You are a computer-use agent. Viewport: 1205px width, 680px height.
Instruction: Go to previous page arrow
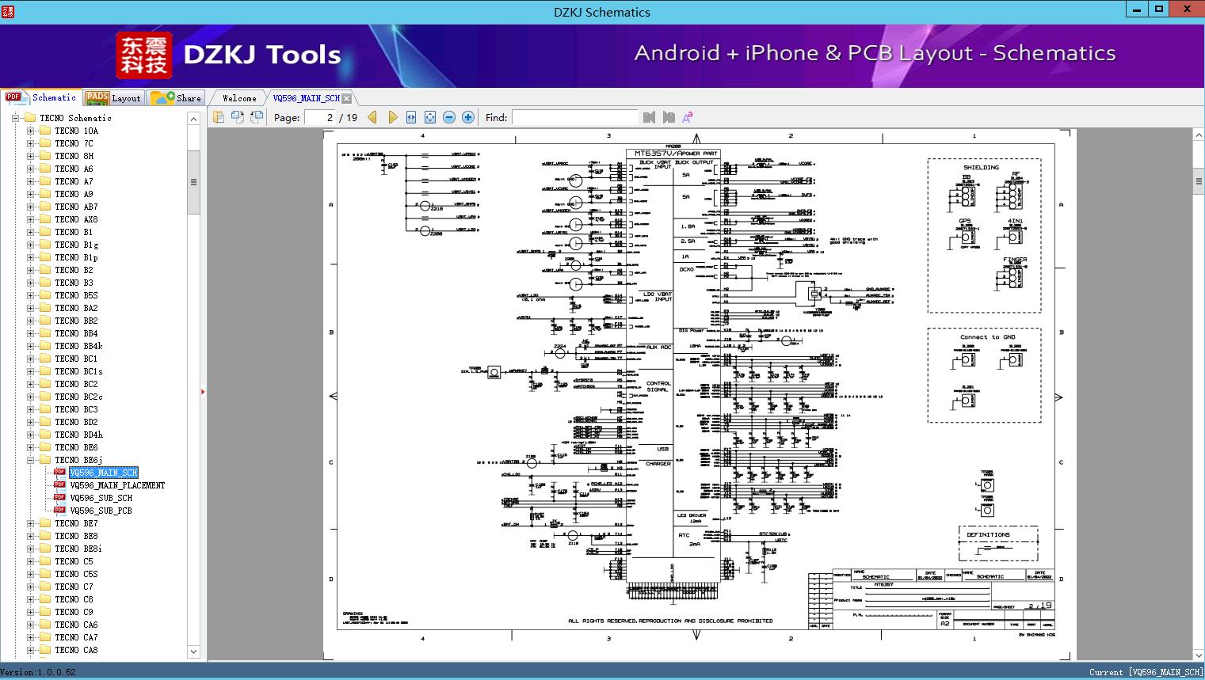(x=372, y=117)
